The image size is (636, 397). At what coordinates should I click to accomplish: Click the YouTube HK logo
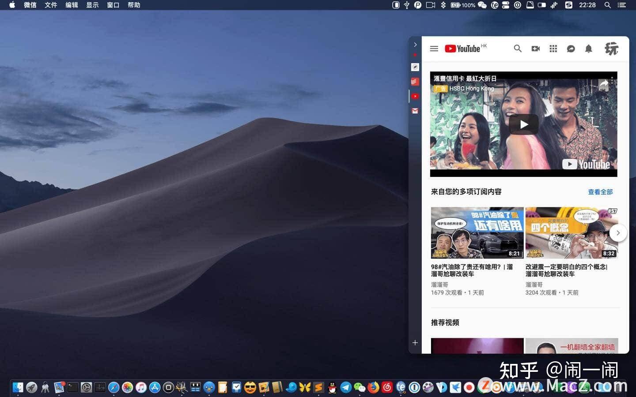coord(464,49)
